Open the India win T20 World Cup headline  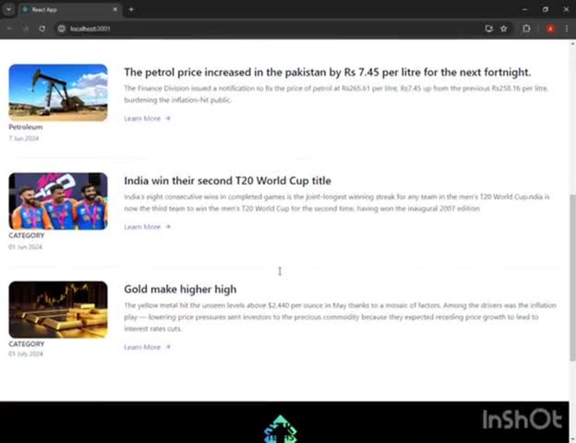[228, 181]
